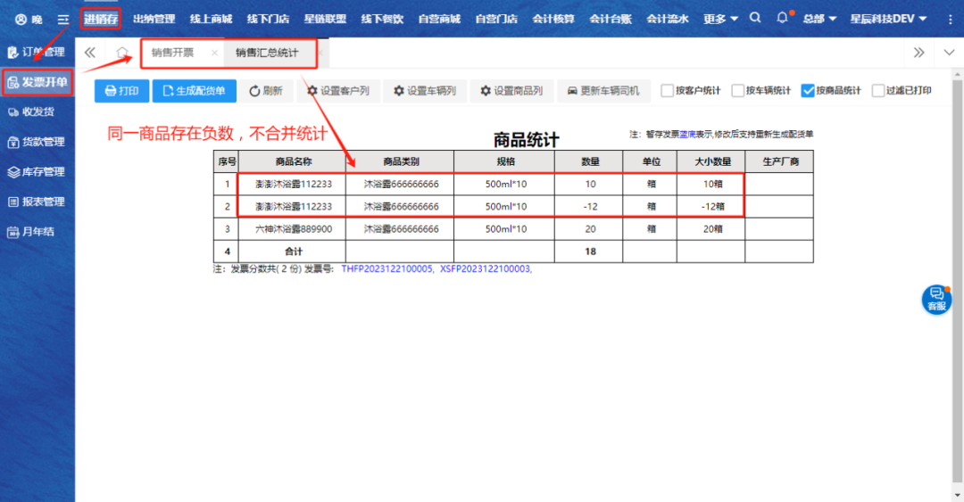Viewport: 964px width, 502px height.
Task: Click the blue 打印 print button
Action: (121, 91)
